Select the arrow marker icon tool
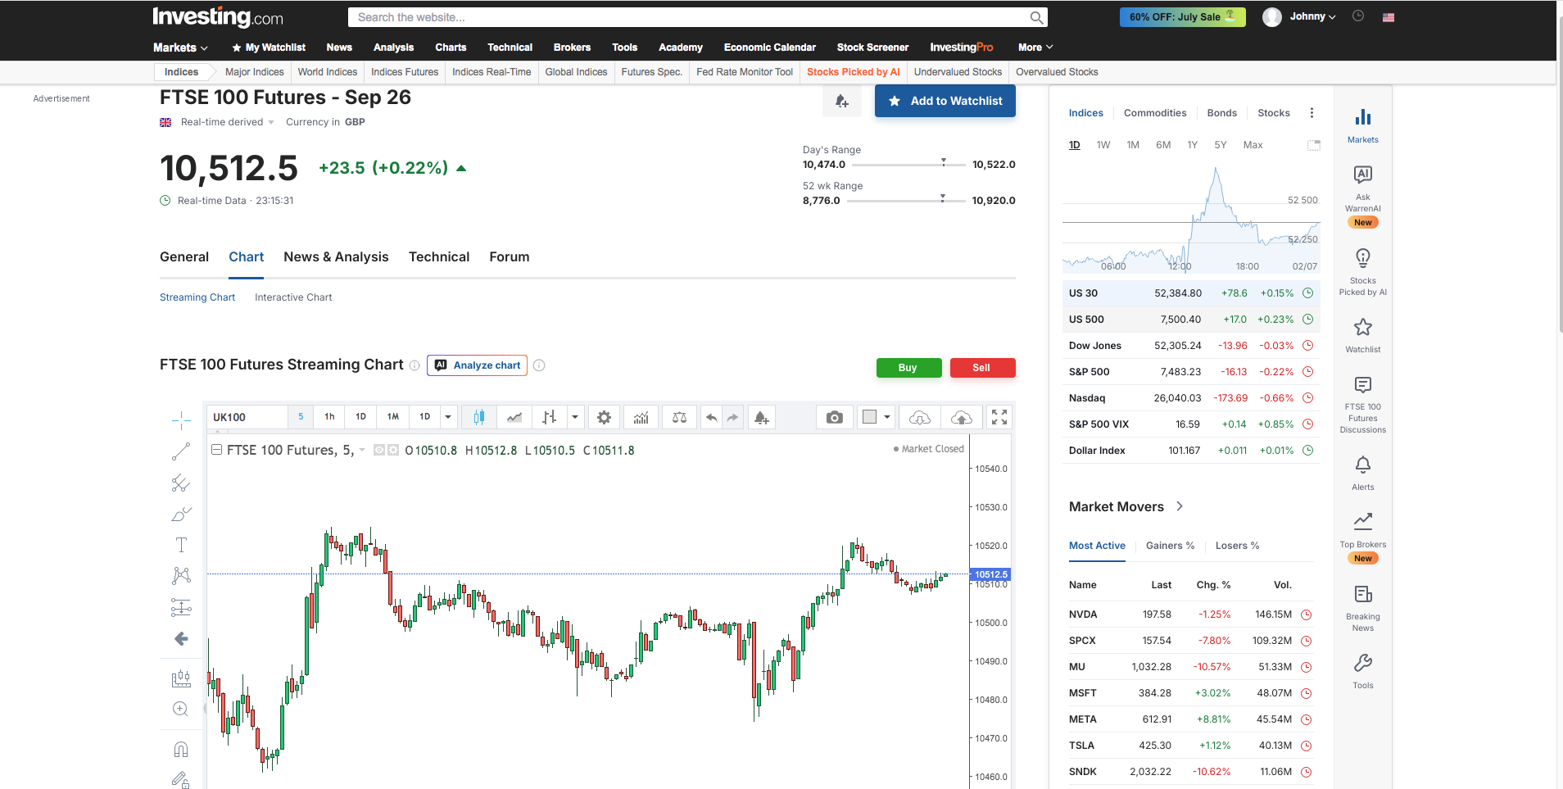Screen dimensions: 1563x789 181,638
